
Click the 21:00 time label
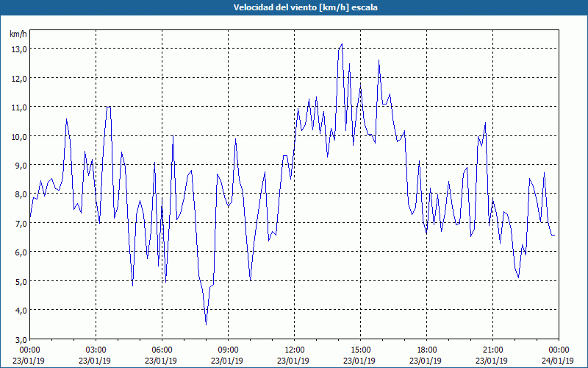tap(492, 350)
